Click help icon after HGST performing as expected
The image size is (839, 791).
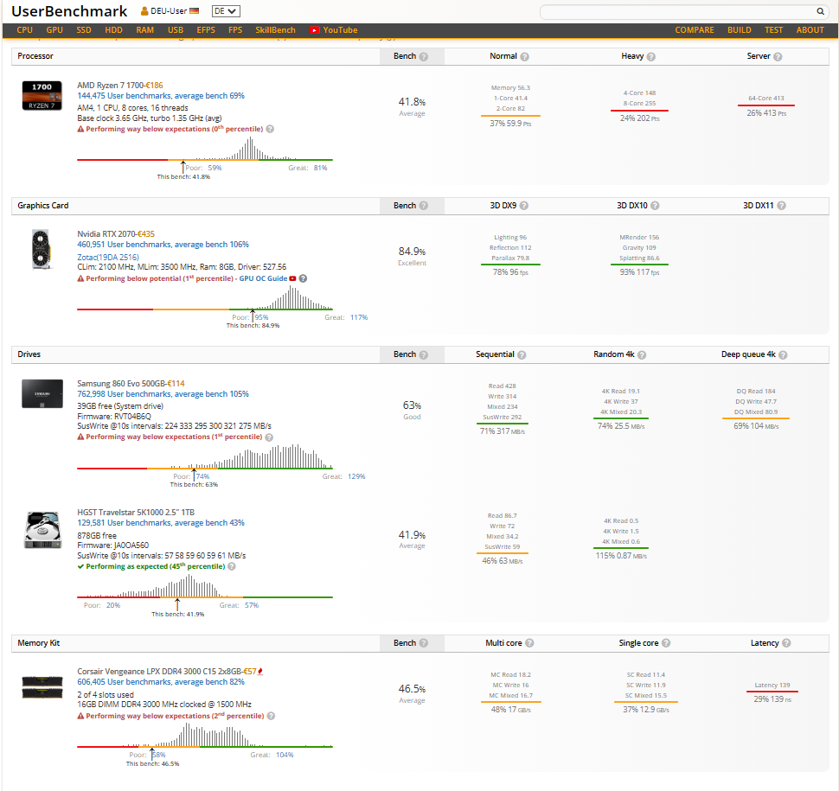pyautogui.click(x=232, y=566)
